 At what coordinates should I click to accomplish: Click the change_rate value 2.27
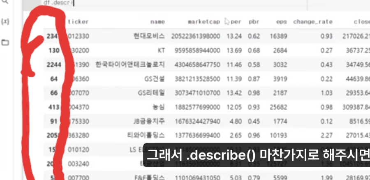tap(326, 136)
